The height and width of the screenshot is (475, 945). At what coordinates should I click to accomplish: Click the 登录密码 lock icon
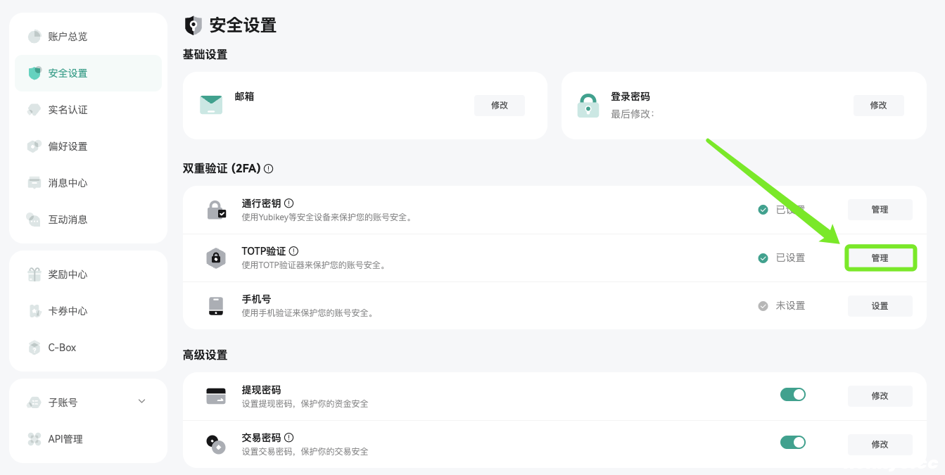(588, 106)
